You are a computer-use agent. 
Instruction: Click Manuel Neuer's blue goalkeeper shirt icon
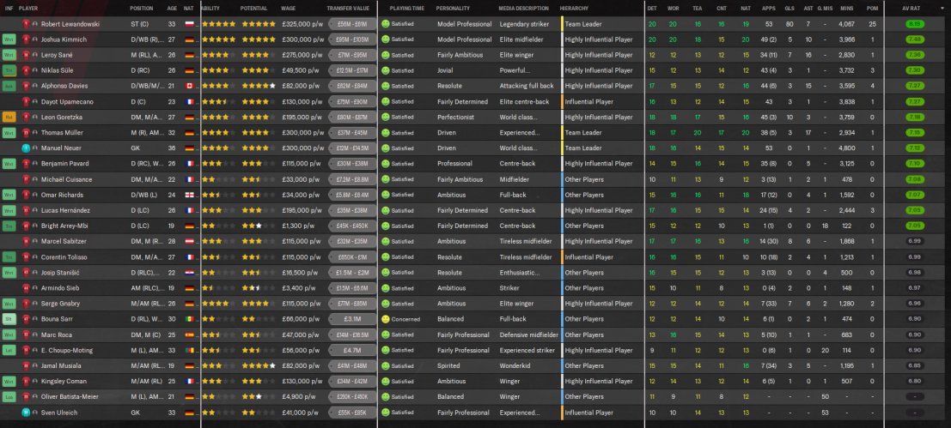(x=26, y=148)
